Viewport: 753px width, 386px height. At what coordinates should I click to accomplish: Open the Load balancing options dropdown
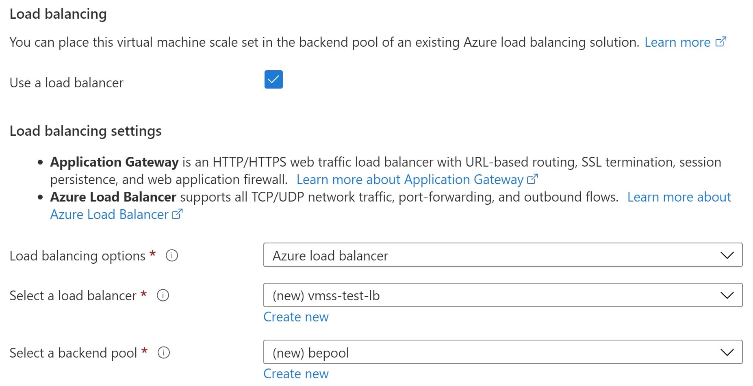[503, 255]
